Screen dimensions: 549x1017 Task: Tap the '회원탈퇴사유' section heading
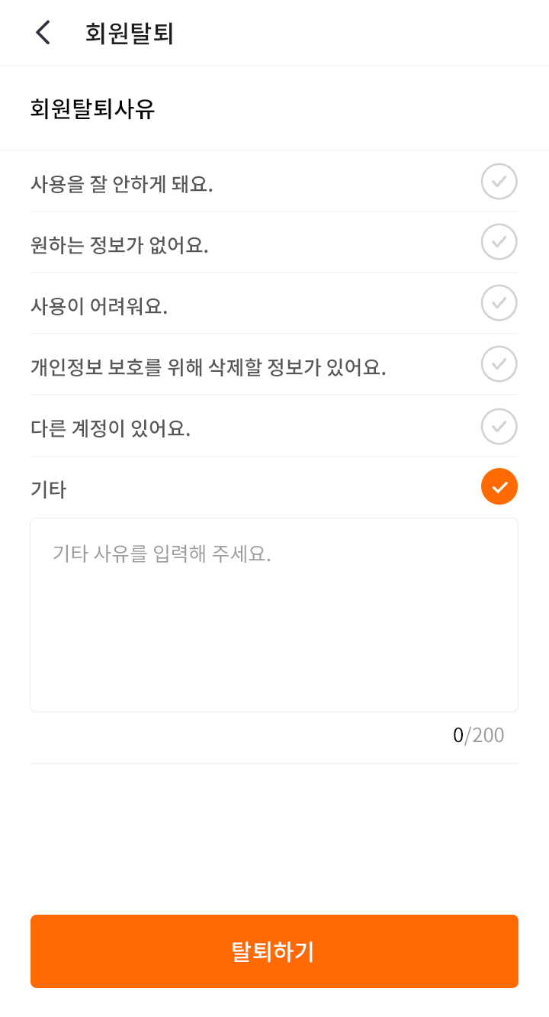[92, 109]
